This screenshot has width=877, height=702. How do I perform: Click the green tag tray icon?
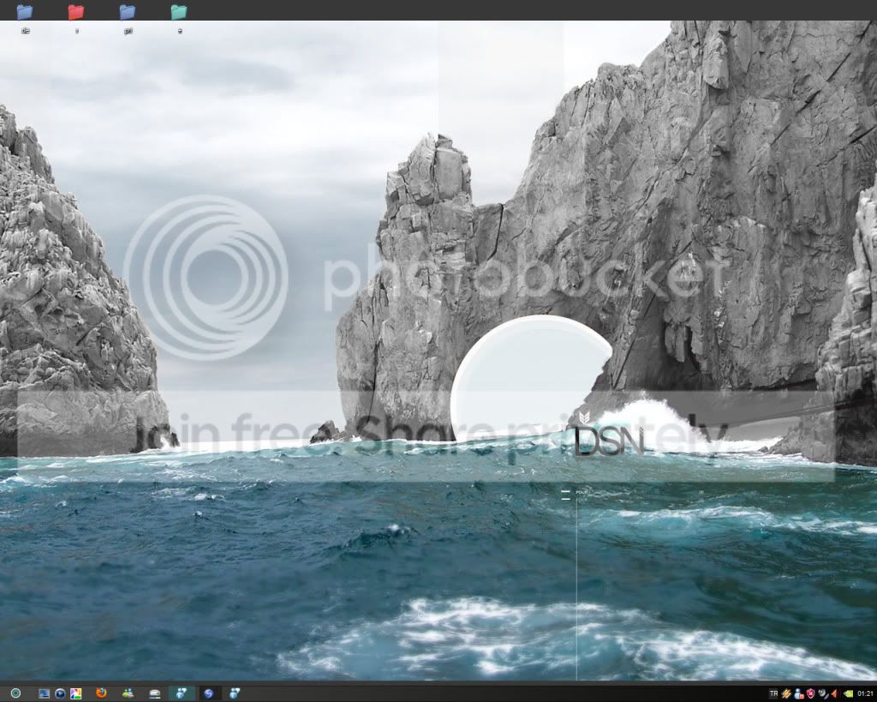[849, 693]
